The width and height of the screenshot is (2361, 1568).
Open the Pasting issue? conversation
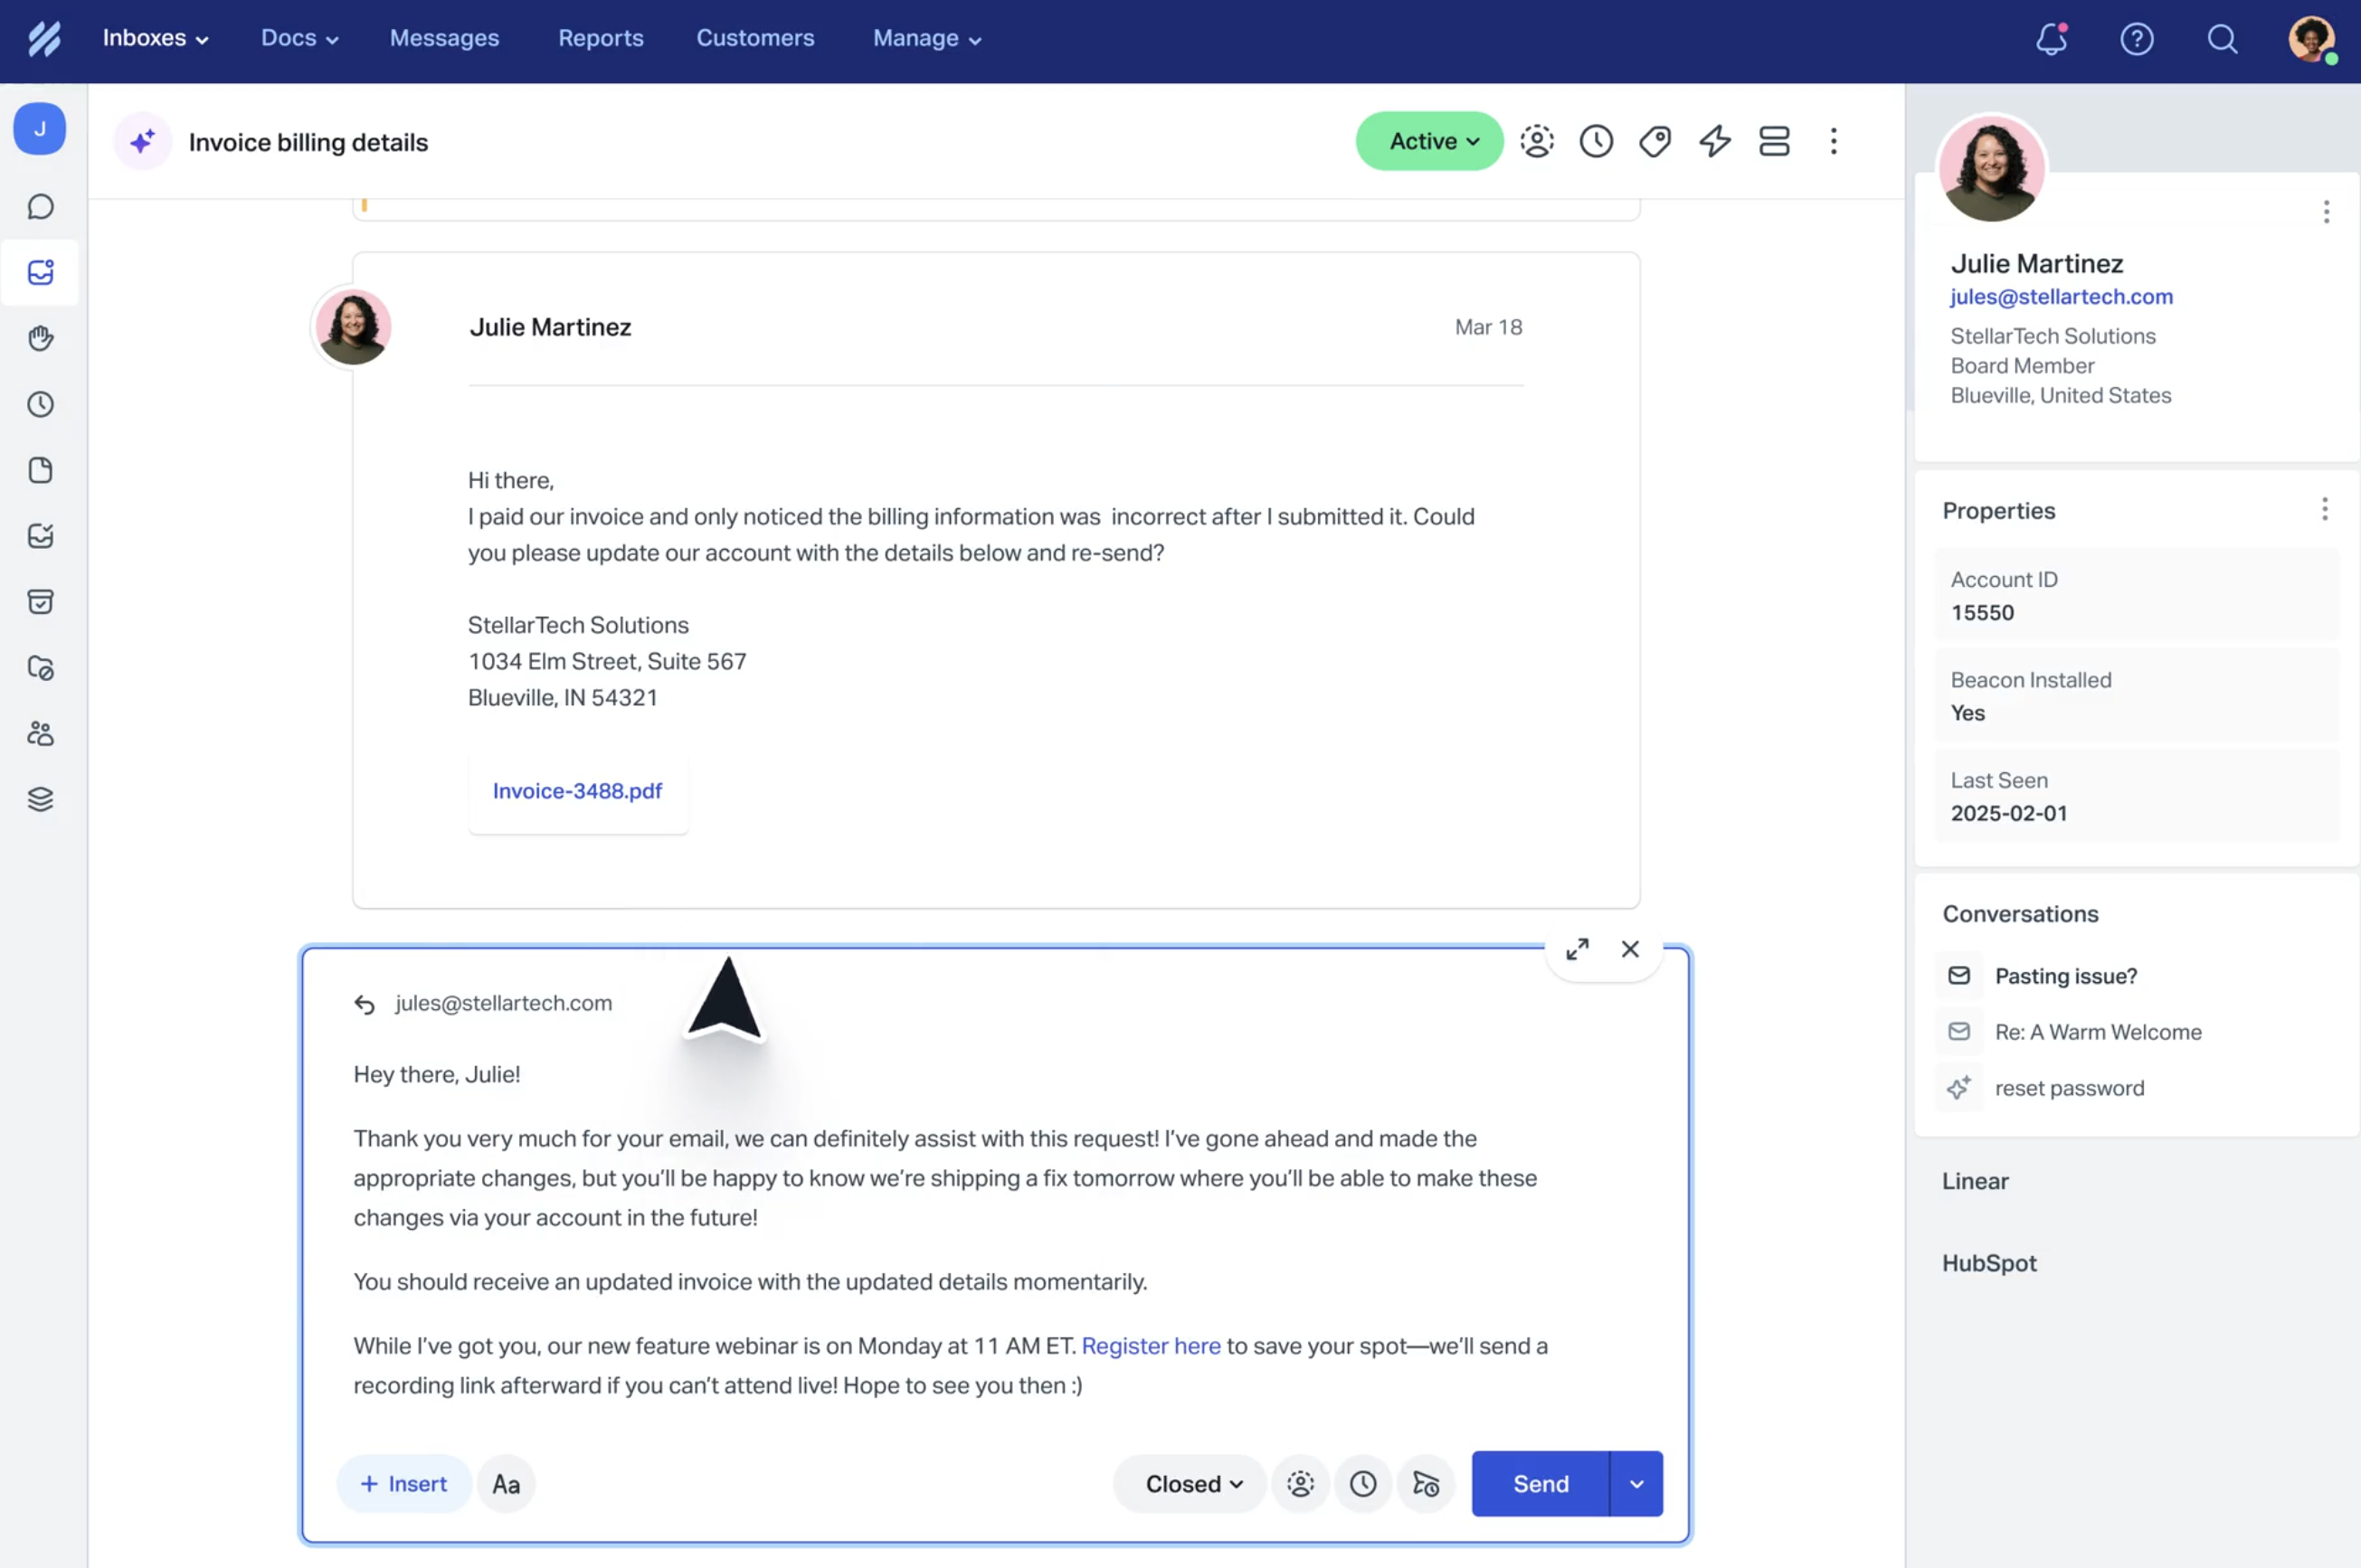coord(2065,976)
